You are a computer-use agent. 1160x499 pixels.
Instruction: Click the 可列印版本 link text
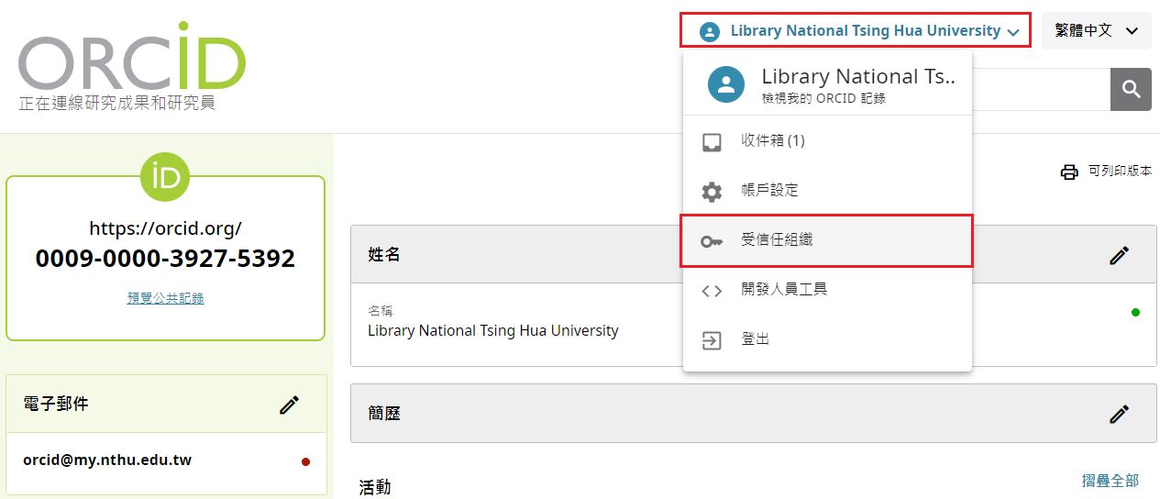point(1119,172)
